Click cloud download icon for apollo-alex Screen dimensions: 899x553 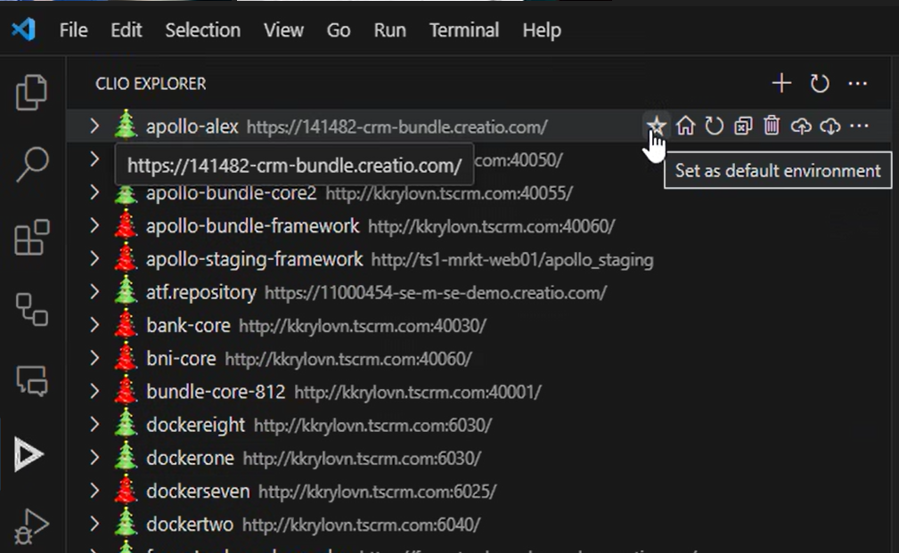(830, 126)
